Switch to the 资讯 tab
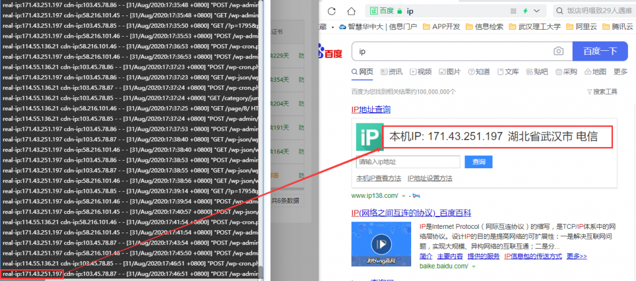This screenshot has width=636, height=281. (x=391, y=72)
